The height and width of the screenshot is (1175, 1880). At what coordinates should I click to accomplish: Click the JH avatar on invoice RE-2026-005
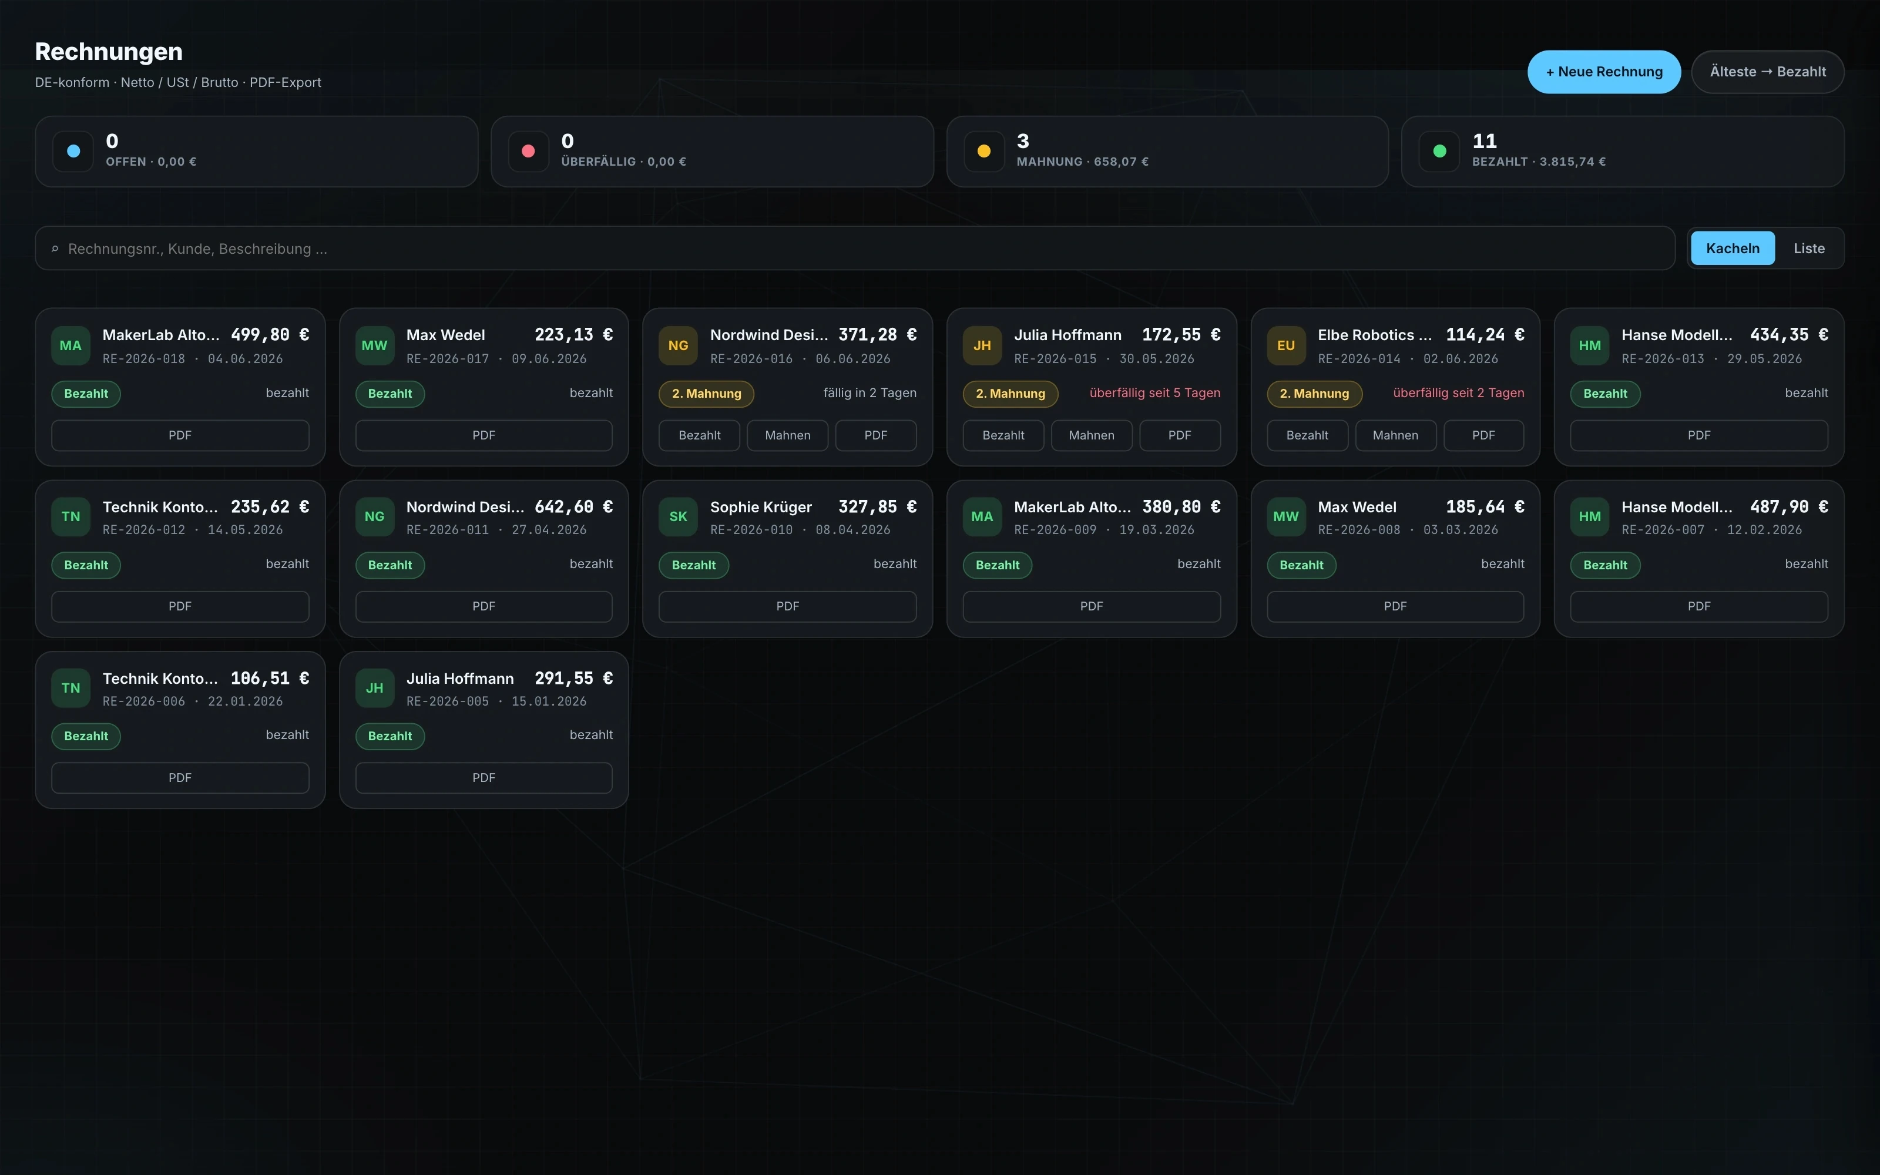pyautogui.click(x=374, y=689)
